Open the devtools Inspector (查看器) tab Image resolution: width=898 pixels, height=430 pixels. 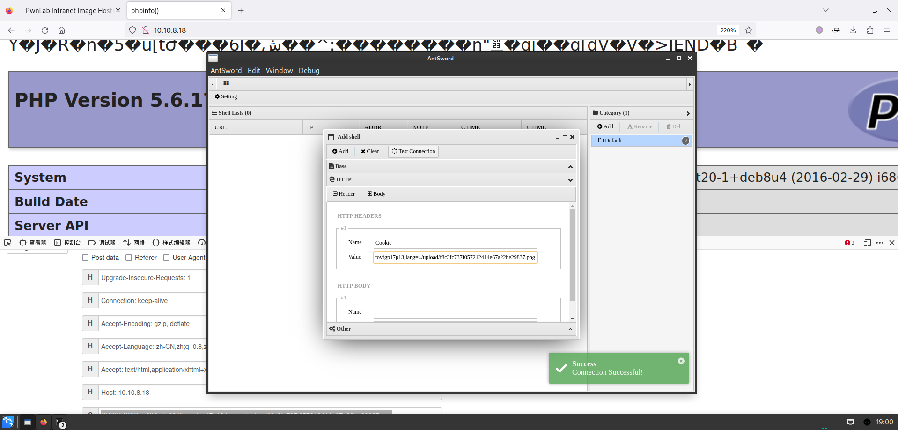click(x=33, y=243)
